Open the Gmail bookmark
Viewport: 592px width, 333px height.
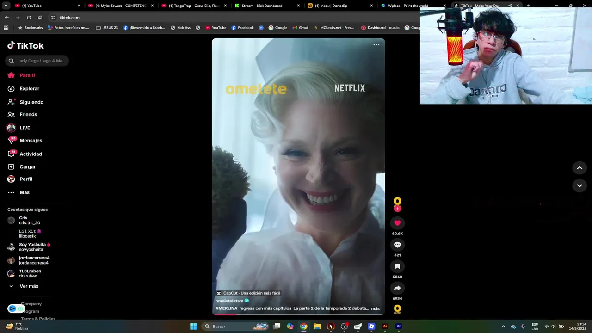click(x=300, y=28)
